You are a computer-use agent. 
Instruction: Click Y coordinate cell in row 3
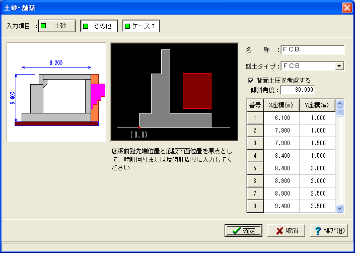[317, 143]
